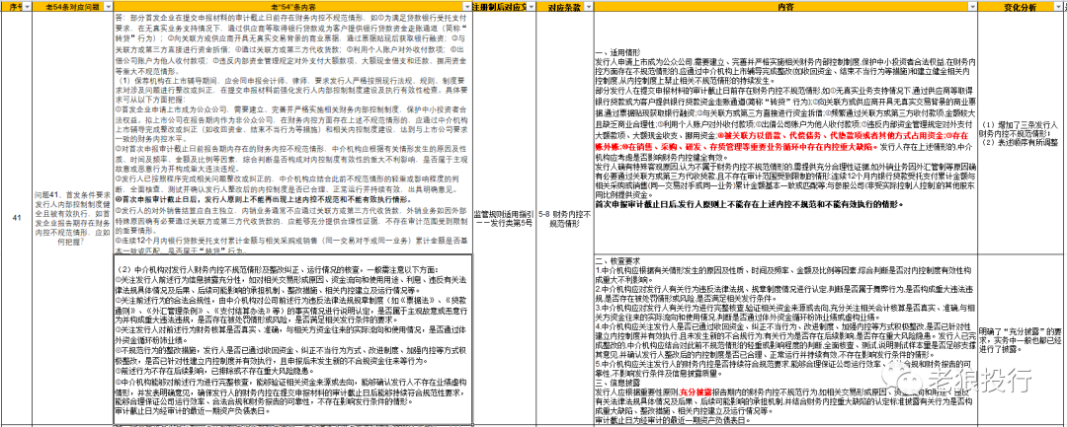Image resolution: width=1067 pixels, height=427 pixels.
Task: Click filter arrow in 对应条款 header
Action: (x=589, y=6)
